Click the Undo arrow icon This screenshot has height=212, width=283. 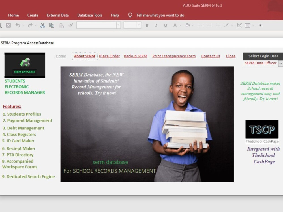[18, 25]
